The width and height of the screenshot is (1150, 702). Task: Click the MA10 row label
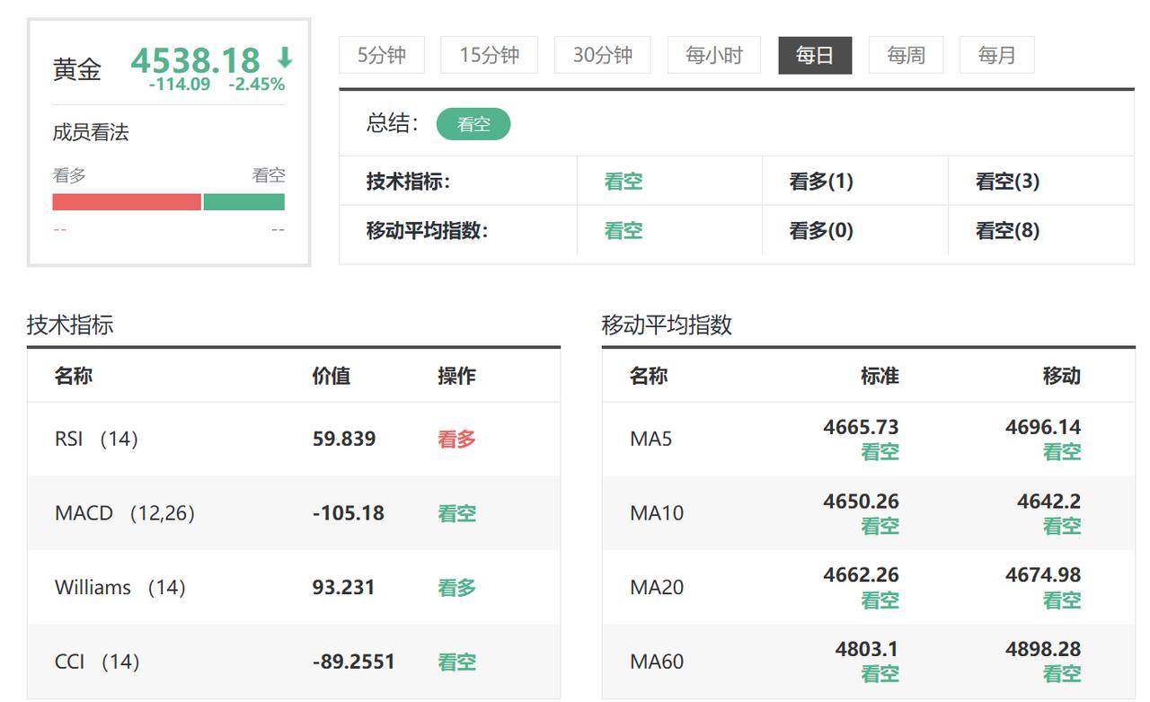click(657, 513)
